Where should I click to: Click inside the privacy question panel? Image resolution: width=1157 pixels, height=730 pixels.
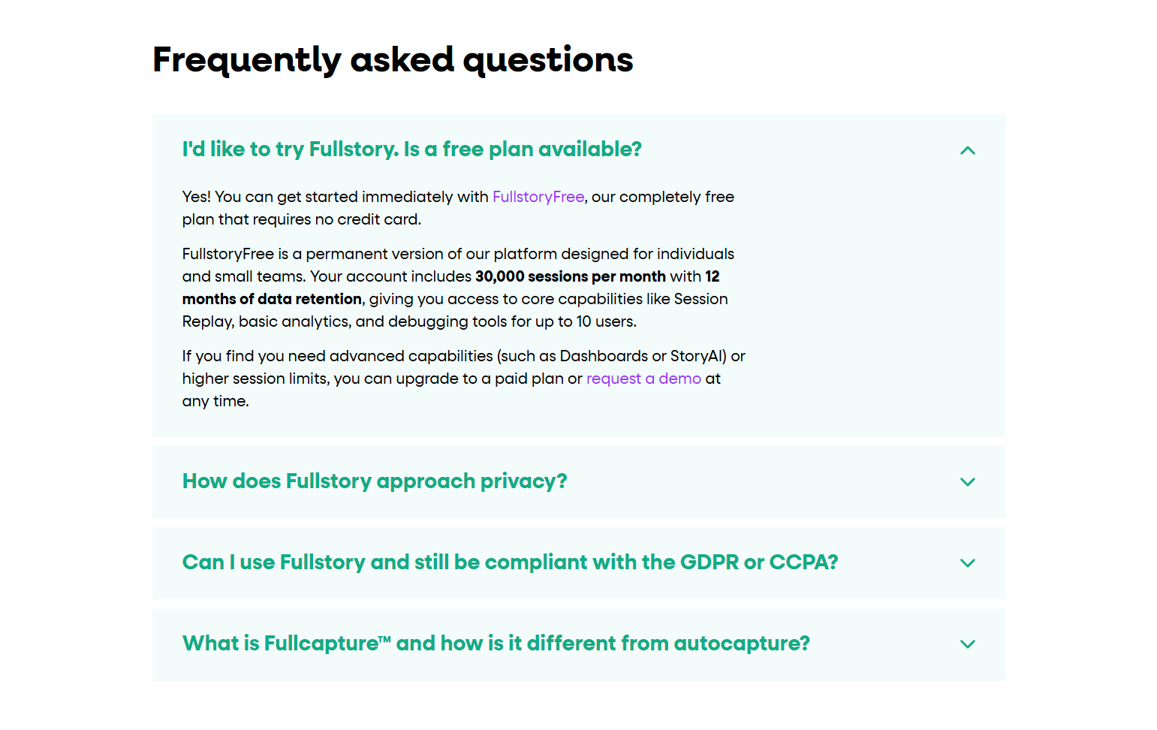click(x=578, y=482)
